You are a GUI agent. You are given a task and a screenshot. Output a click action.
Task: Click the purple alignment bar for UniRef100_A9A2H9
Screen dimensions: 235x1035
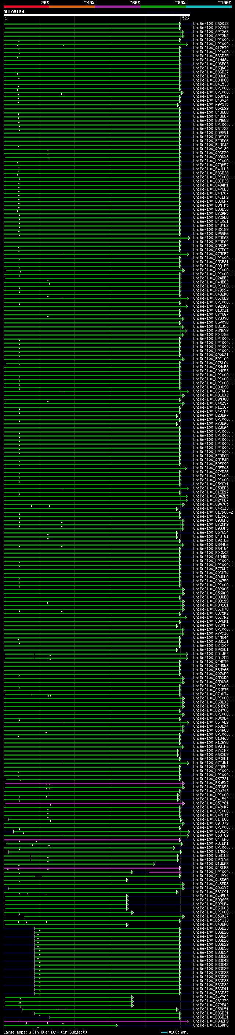97,1021
